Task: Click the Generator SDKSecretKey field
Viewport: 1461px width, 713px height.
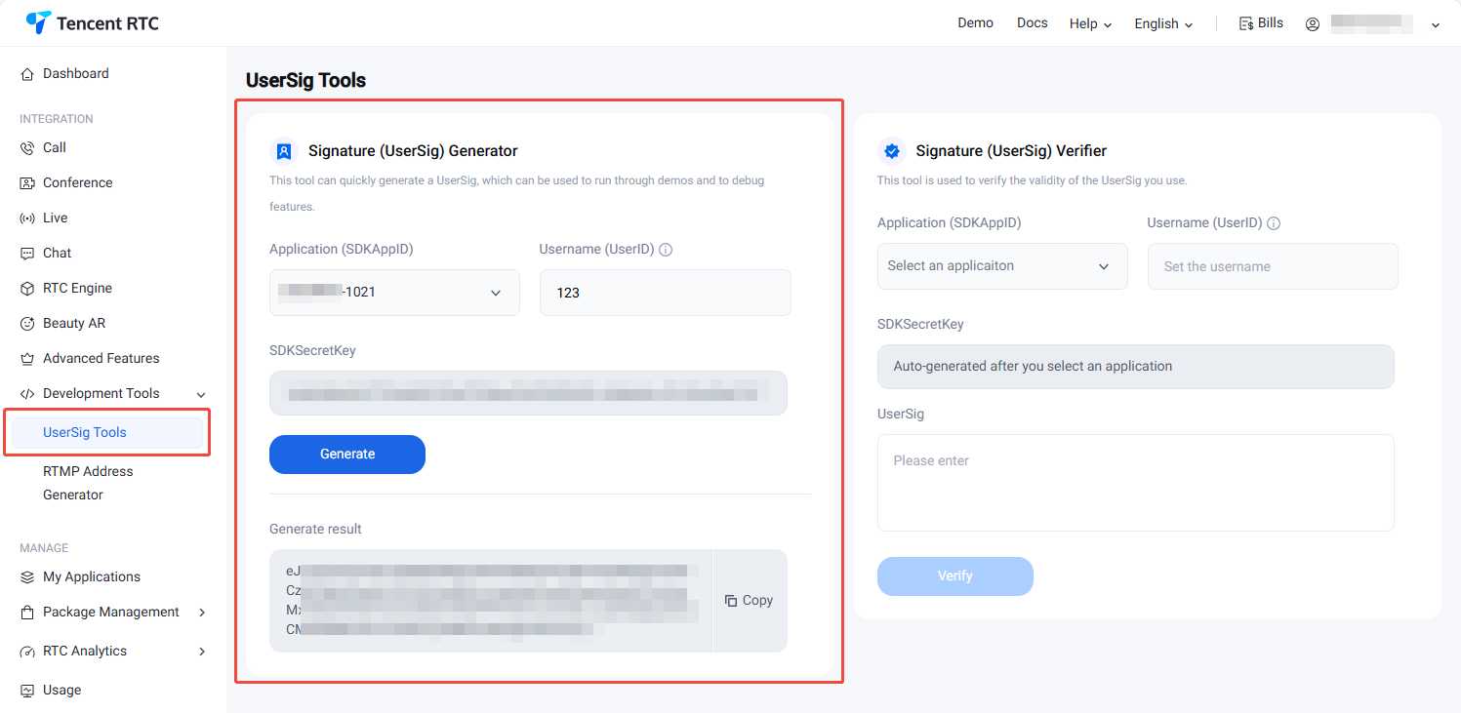Action: (528, 393)
